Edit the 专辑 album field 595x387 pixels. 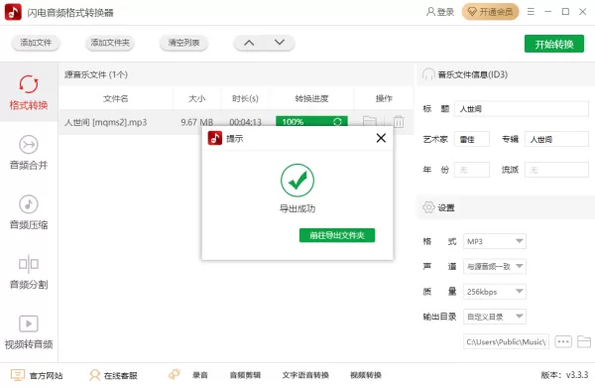tap(556, 139)
